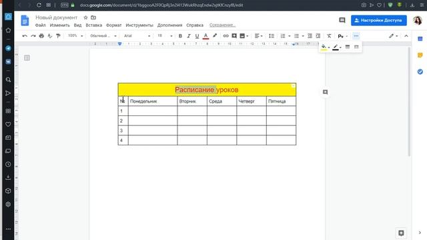427x240 pixels.
Task: Show the document outline icon
Action: [x=27, y=58]
